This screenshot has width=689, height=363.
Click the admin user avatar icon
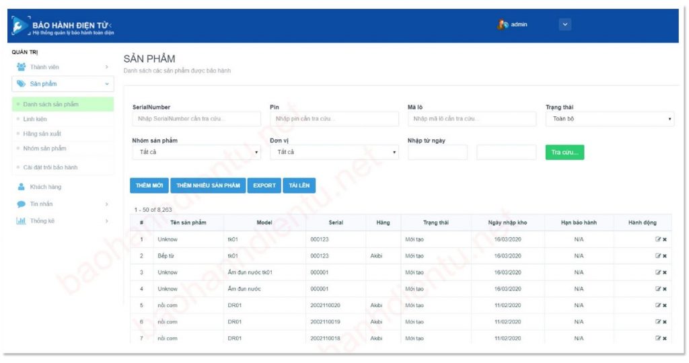point(503,25)
